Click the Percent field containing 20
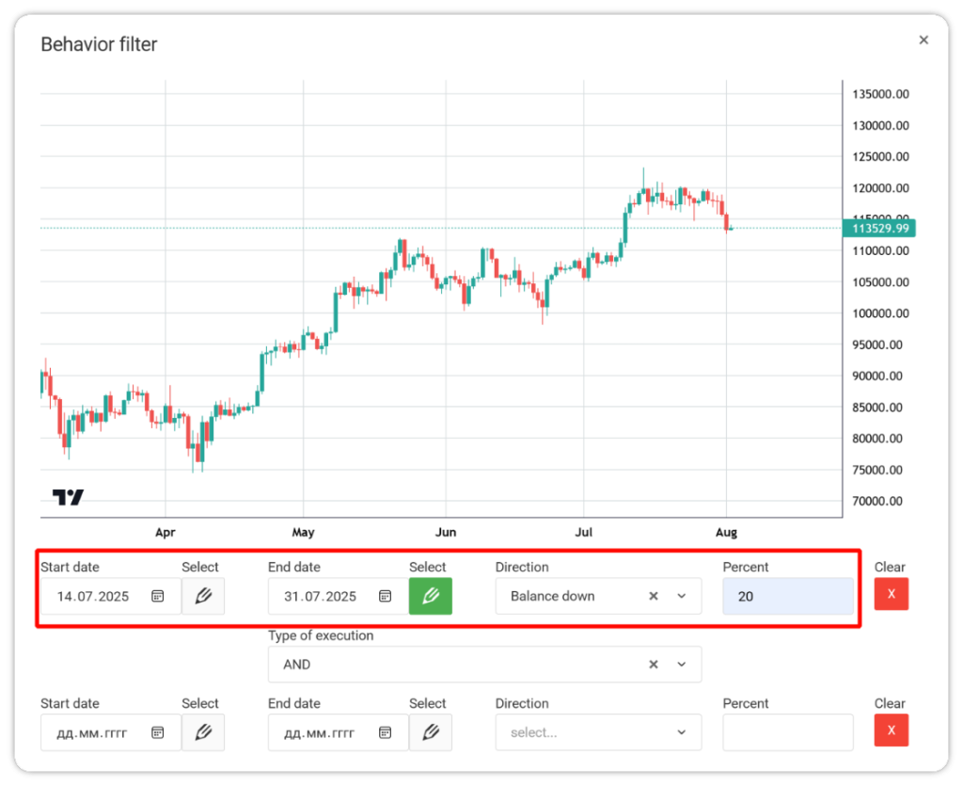 (x=788, y=596)
